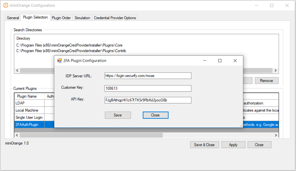296x171 pixels.
Task: Select the Single User Login plugin row
Action: 29,118
